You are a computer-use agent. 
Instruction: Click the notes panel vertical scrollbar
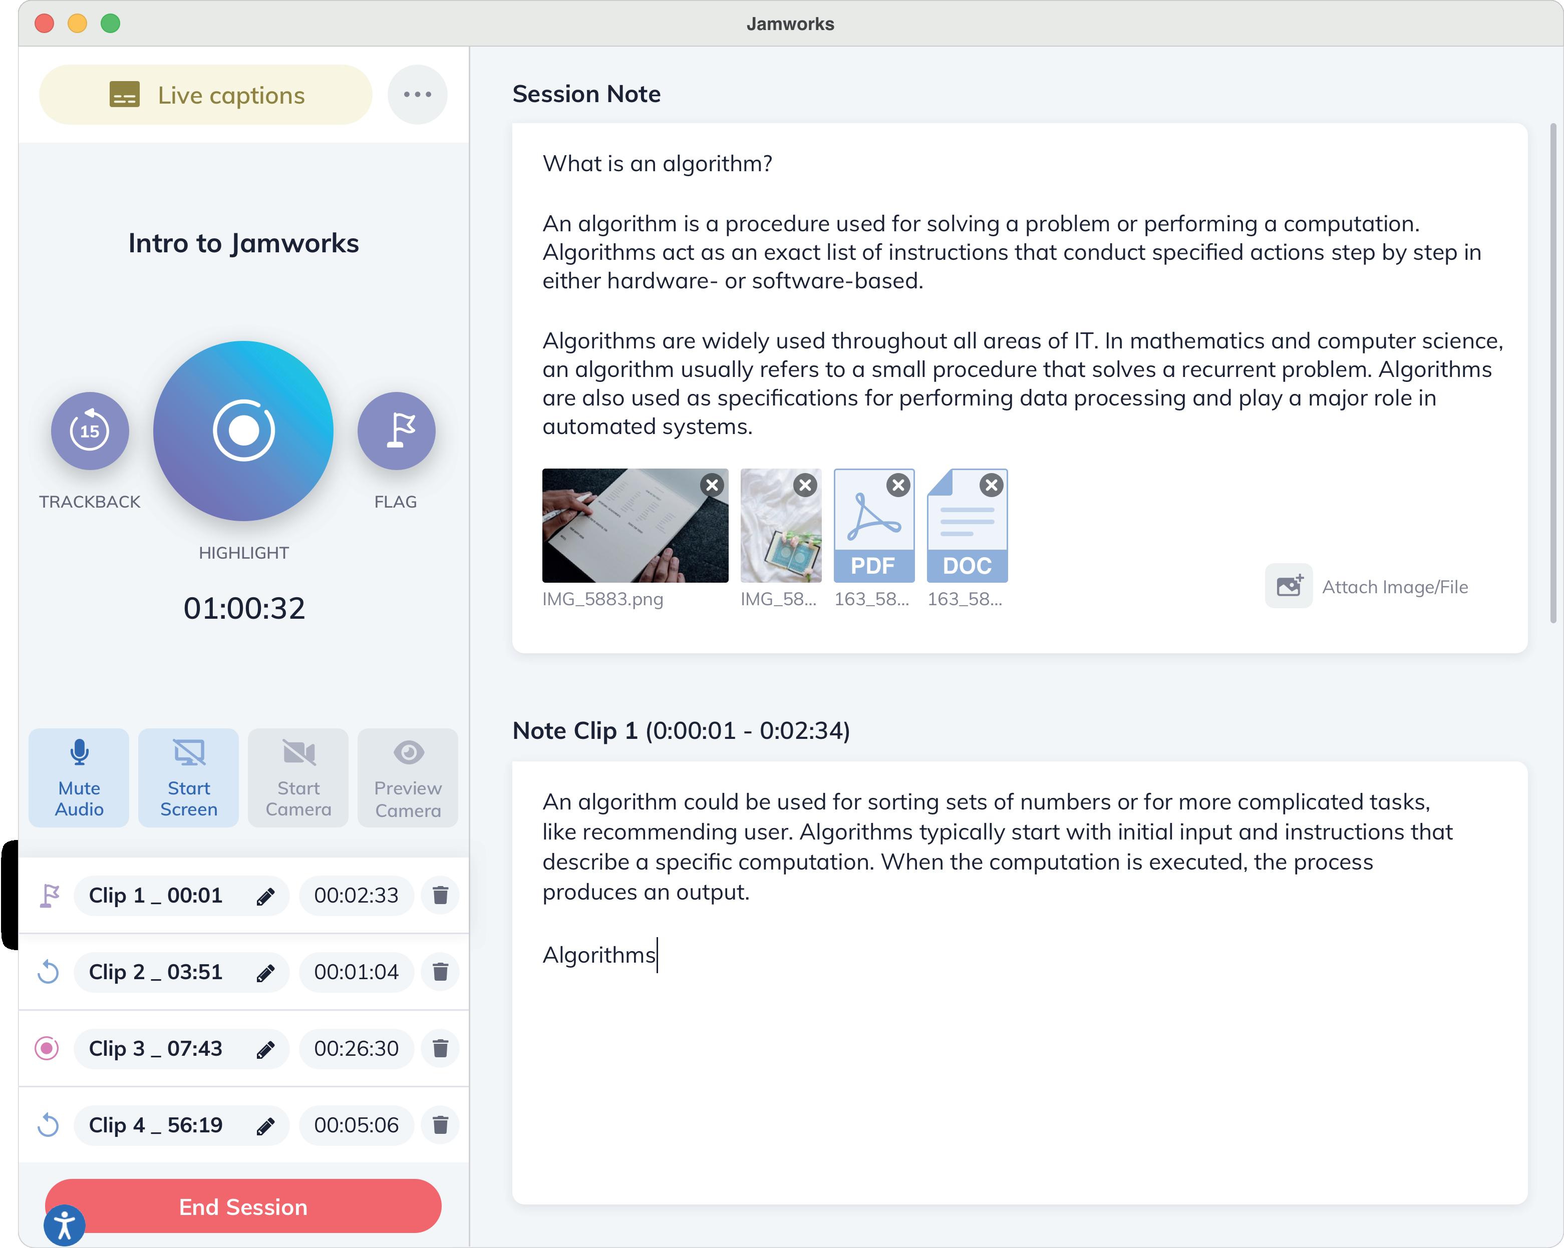(1552, 373)
